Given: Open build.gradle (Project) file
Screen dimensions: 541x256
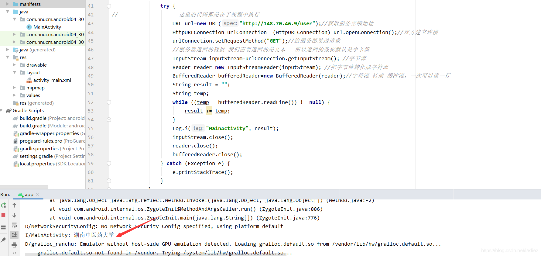Looking at the screenshot, I should (52, 118).
